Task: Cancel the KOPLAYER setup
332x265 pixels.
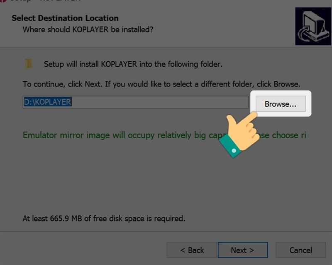Action: tap(300, 250)
